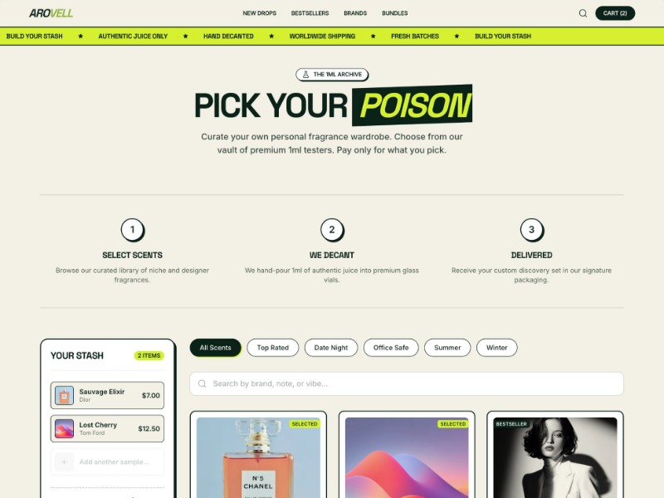Screen dimensions: 664x498
Task: Open the Chanel N°5 product card
Action: pos(258,455)
